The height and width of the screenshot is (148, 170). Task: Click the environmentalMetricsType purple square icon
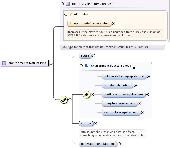pos(4,63)
